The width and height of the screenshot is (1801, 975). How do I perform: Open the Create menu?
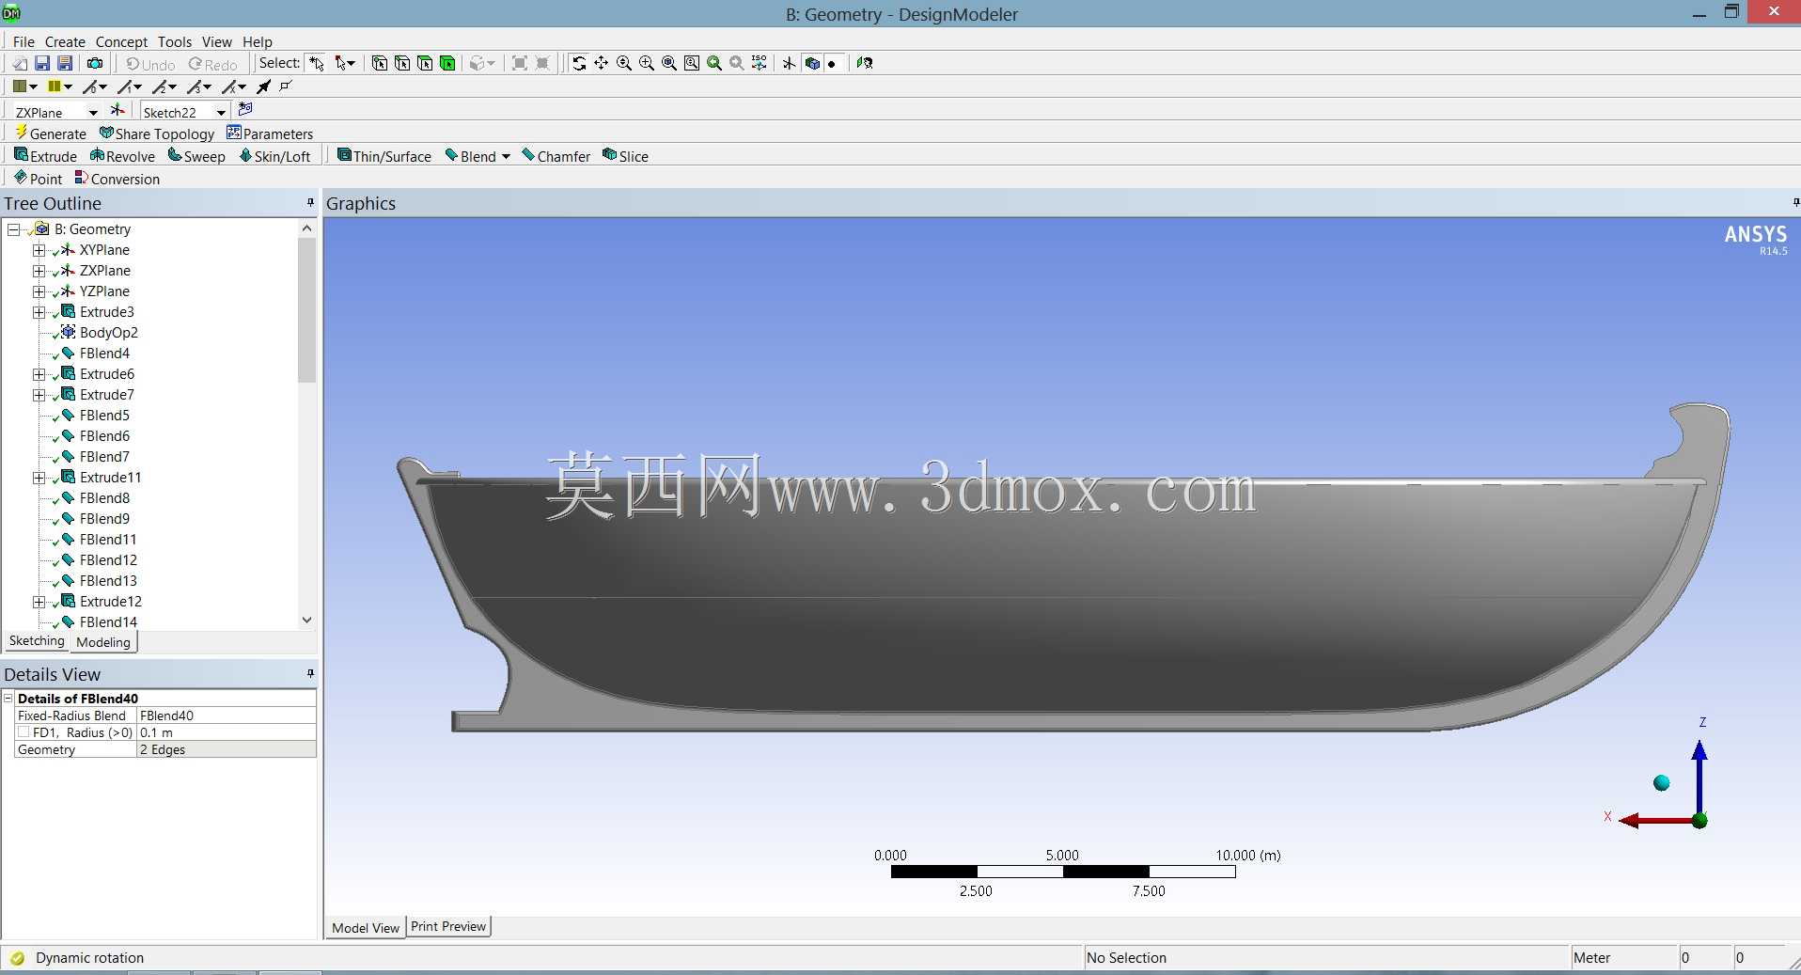[x=65, y=41]
